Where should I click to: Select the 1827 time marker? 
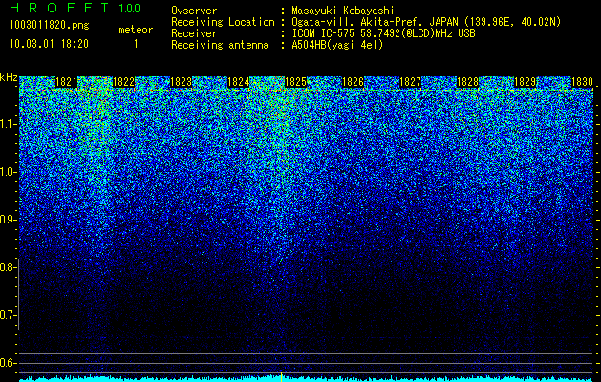coord(410,82)
